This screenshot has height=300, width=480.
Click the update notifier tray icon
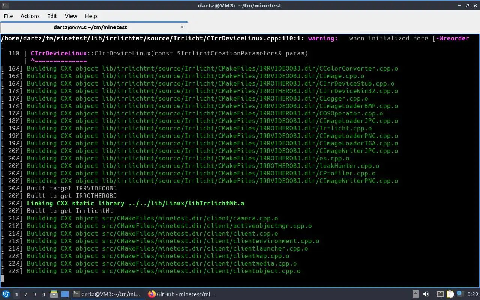[x=459, y=294]
